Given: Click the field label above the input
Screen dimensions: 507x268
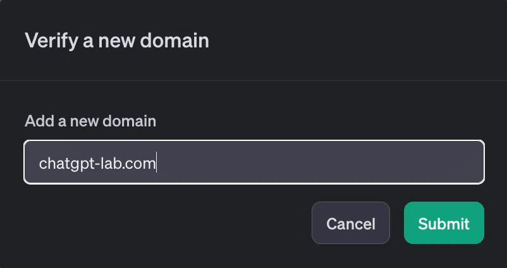Looking at the screenshot, I should (x=90, y=120).
